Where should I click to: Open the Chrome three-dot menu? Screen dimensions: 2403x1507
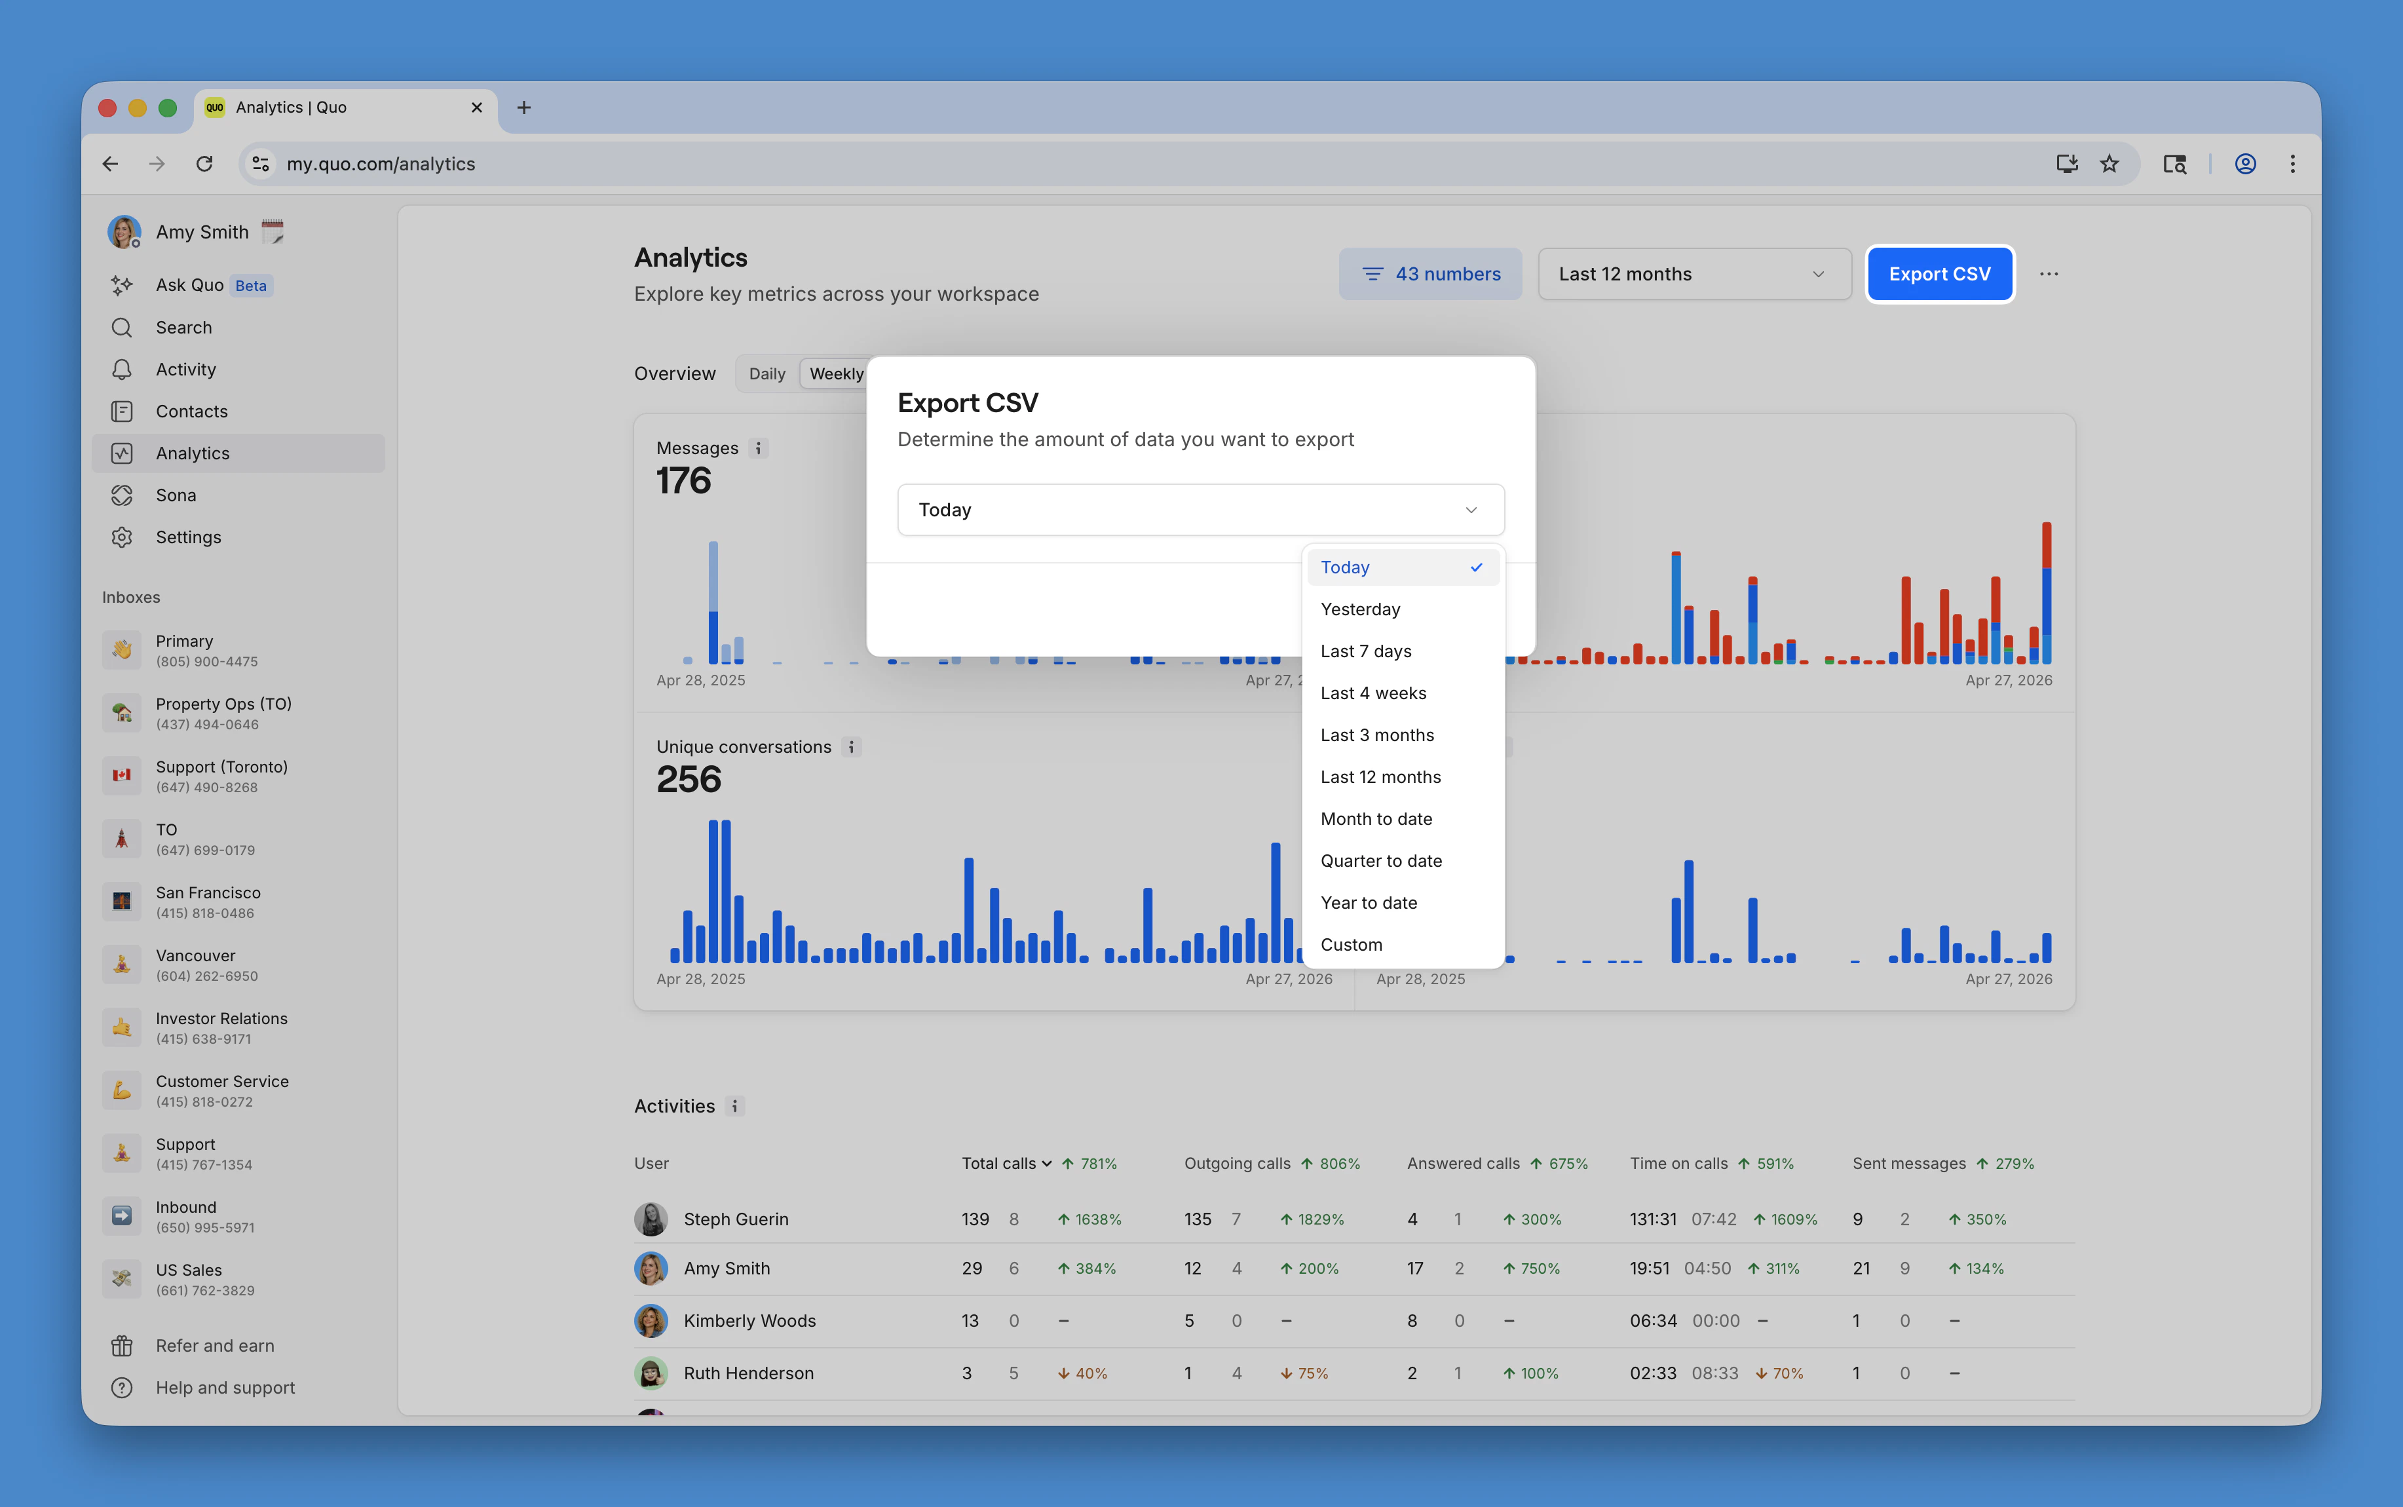point(2292,163)
